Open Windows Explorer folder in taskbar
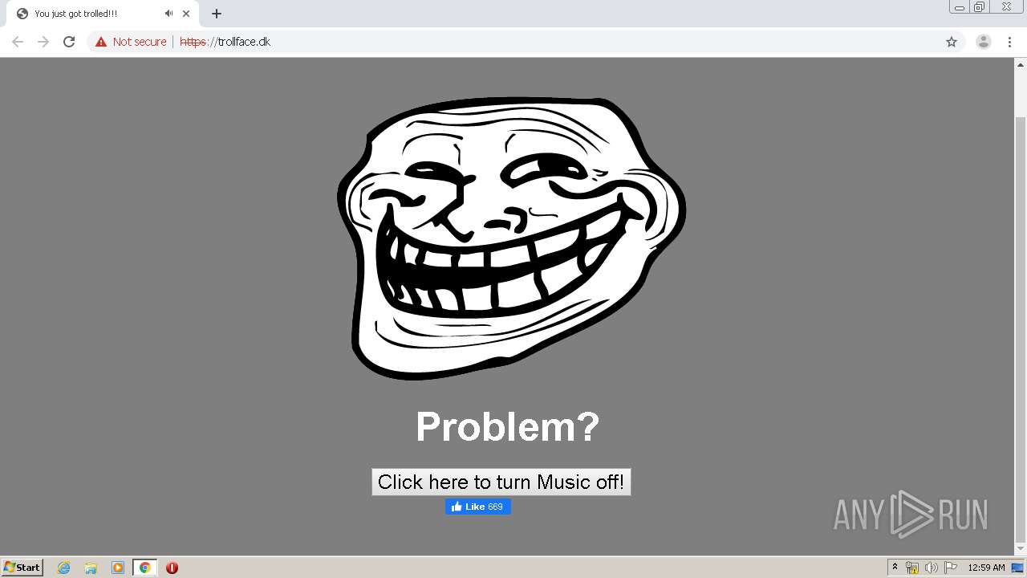The height and width of the screenshot is (578, 1027). tap(91, 568)
